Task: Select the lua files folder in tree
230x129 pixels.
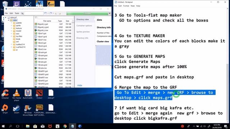Action: point(19,36)
